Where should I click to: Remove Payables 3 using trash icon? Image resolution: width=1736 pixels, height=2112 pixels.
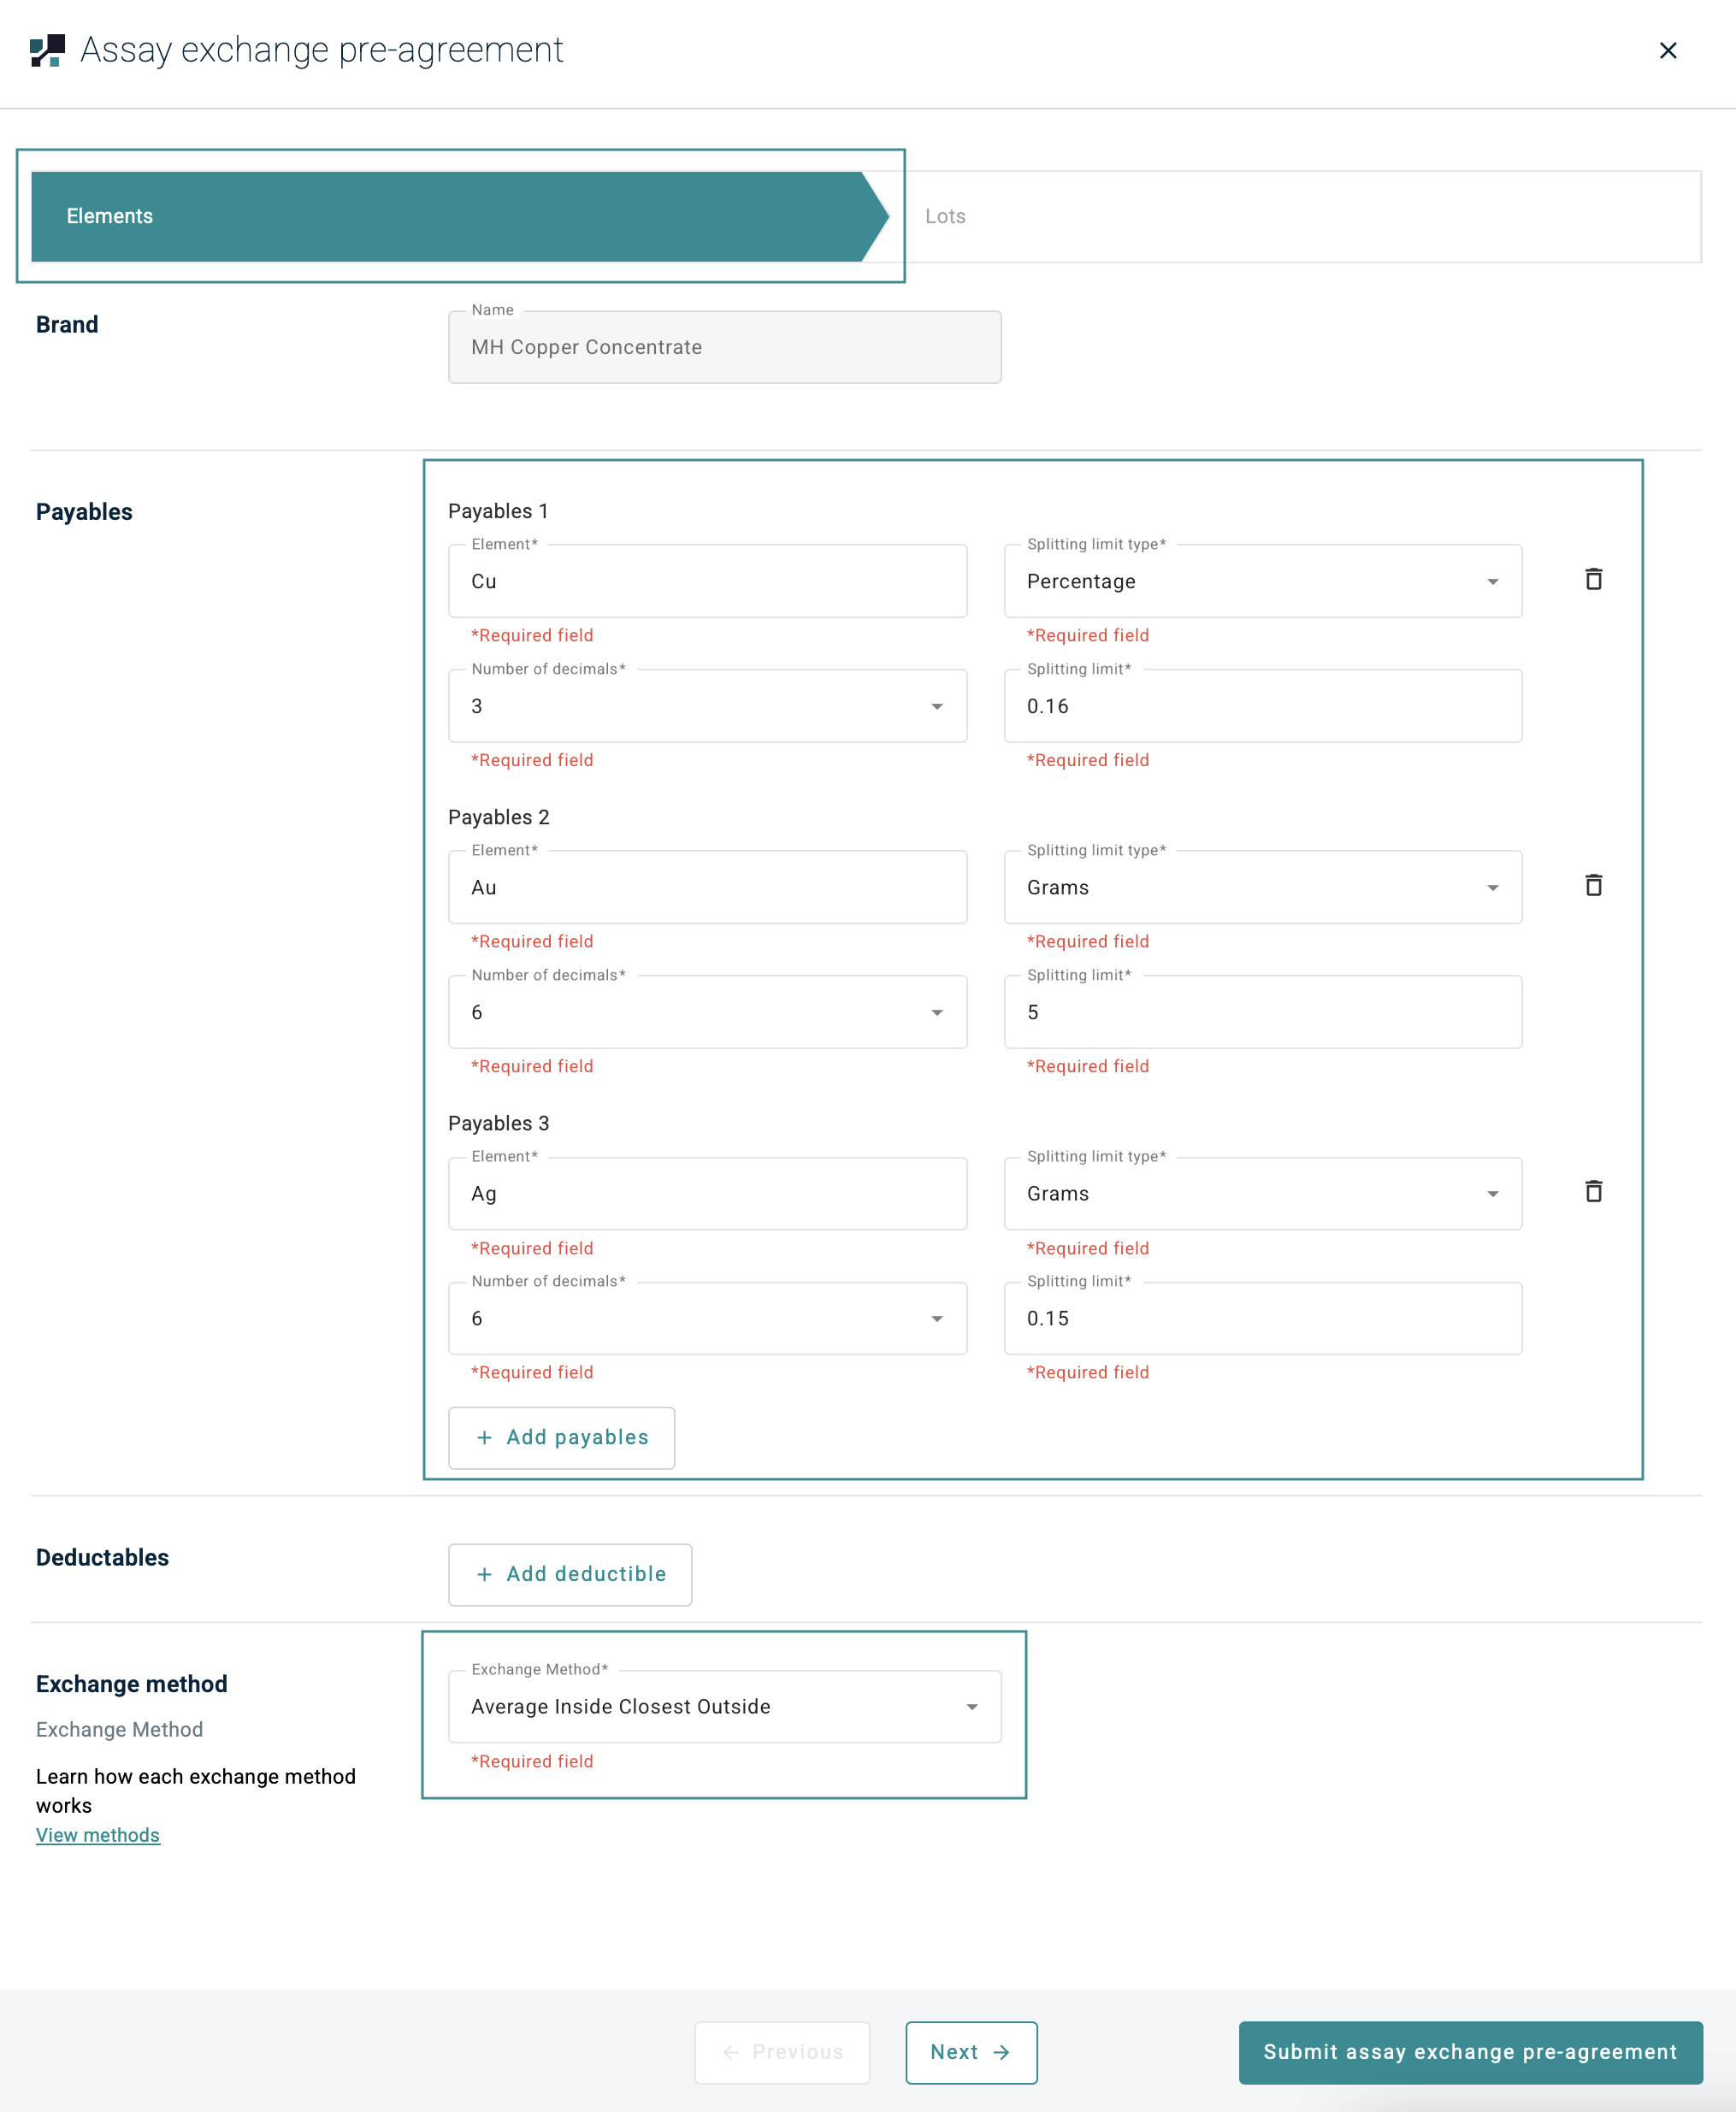point(1593,1191)
